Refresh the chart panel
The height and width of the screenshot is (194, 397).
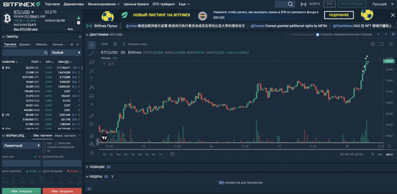[x=393, y=34]
